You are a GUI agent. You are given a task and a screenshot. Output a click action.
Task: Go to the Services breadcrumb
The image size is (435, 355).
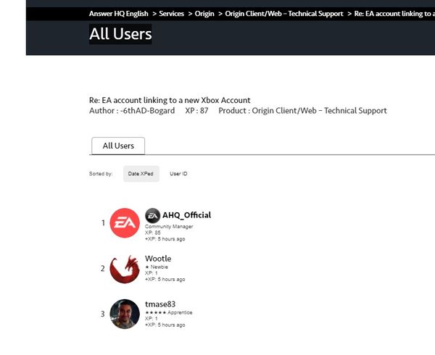(x=171, y=14)
